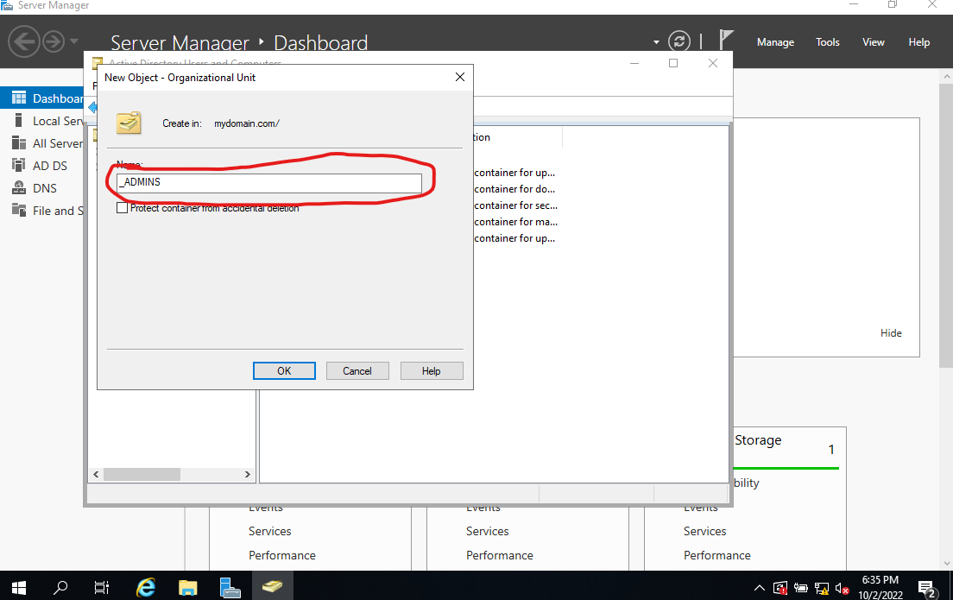
Task: Switch to Server Manager taskbar icon
Action: (230, 587)
